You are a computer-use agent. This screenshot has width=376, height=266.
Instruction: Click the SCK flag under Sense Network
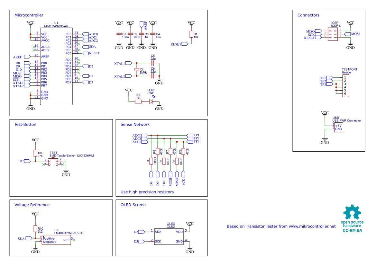[x=183, y=174]
